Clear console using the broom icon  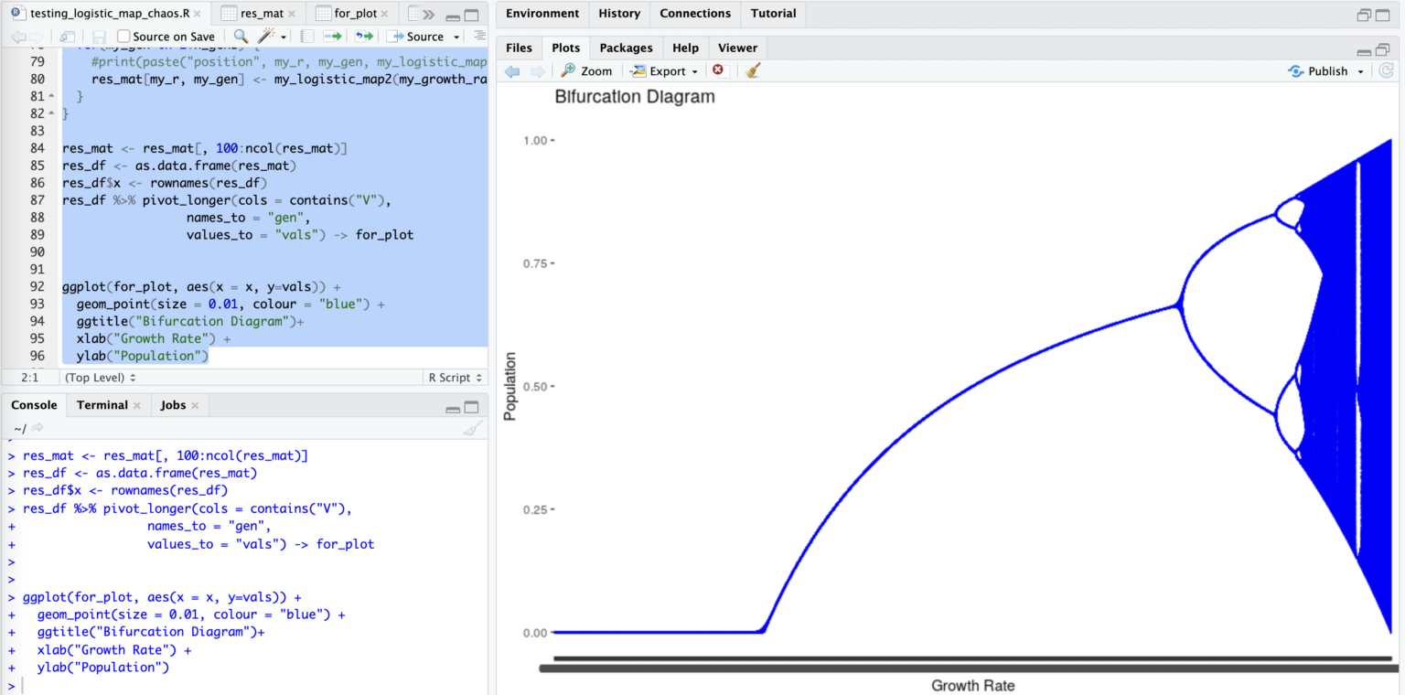pos(472,428)
